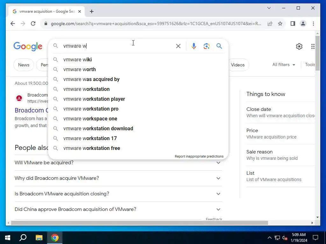Switch to the Videos filter
This screenshot has width=326, height=244.
[x=238, y=65]
